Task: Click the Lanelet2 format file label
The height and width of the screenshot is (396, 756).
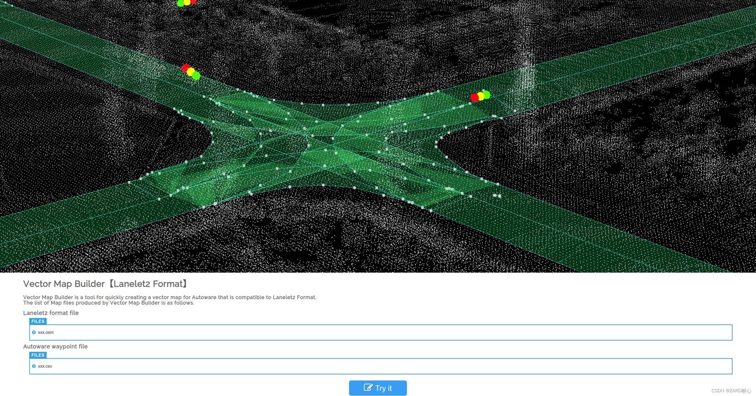Action: click(51, 313)
